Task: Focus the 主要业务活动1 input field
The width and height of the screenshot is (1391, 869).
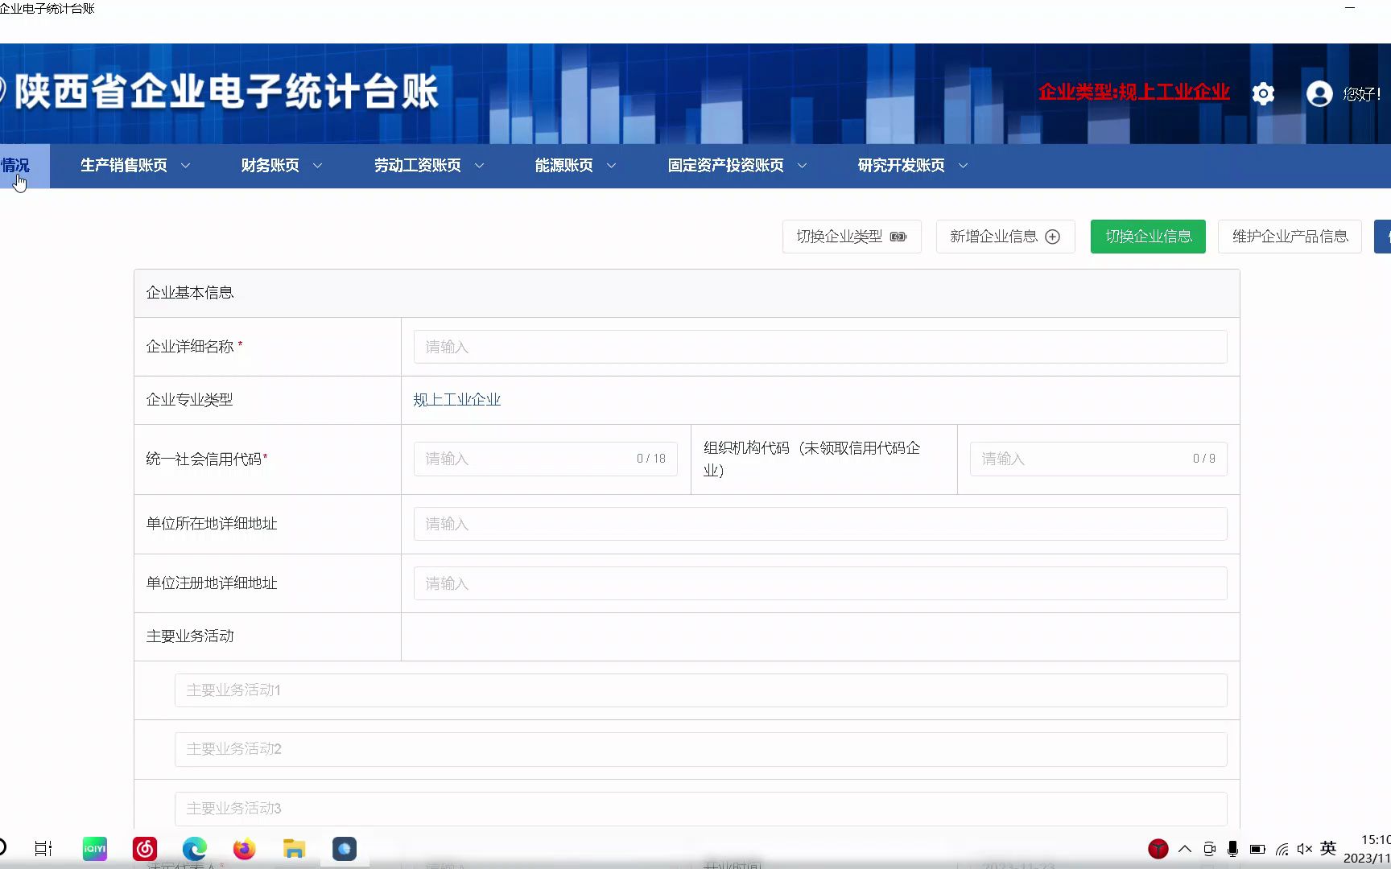Action: pos(700,690)
